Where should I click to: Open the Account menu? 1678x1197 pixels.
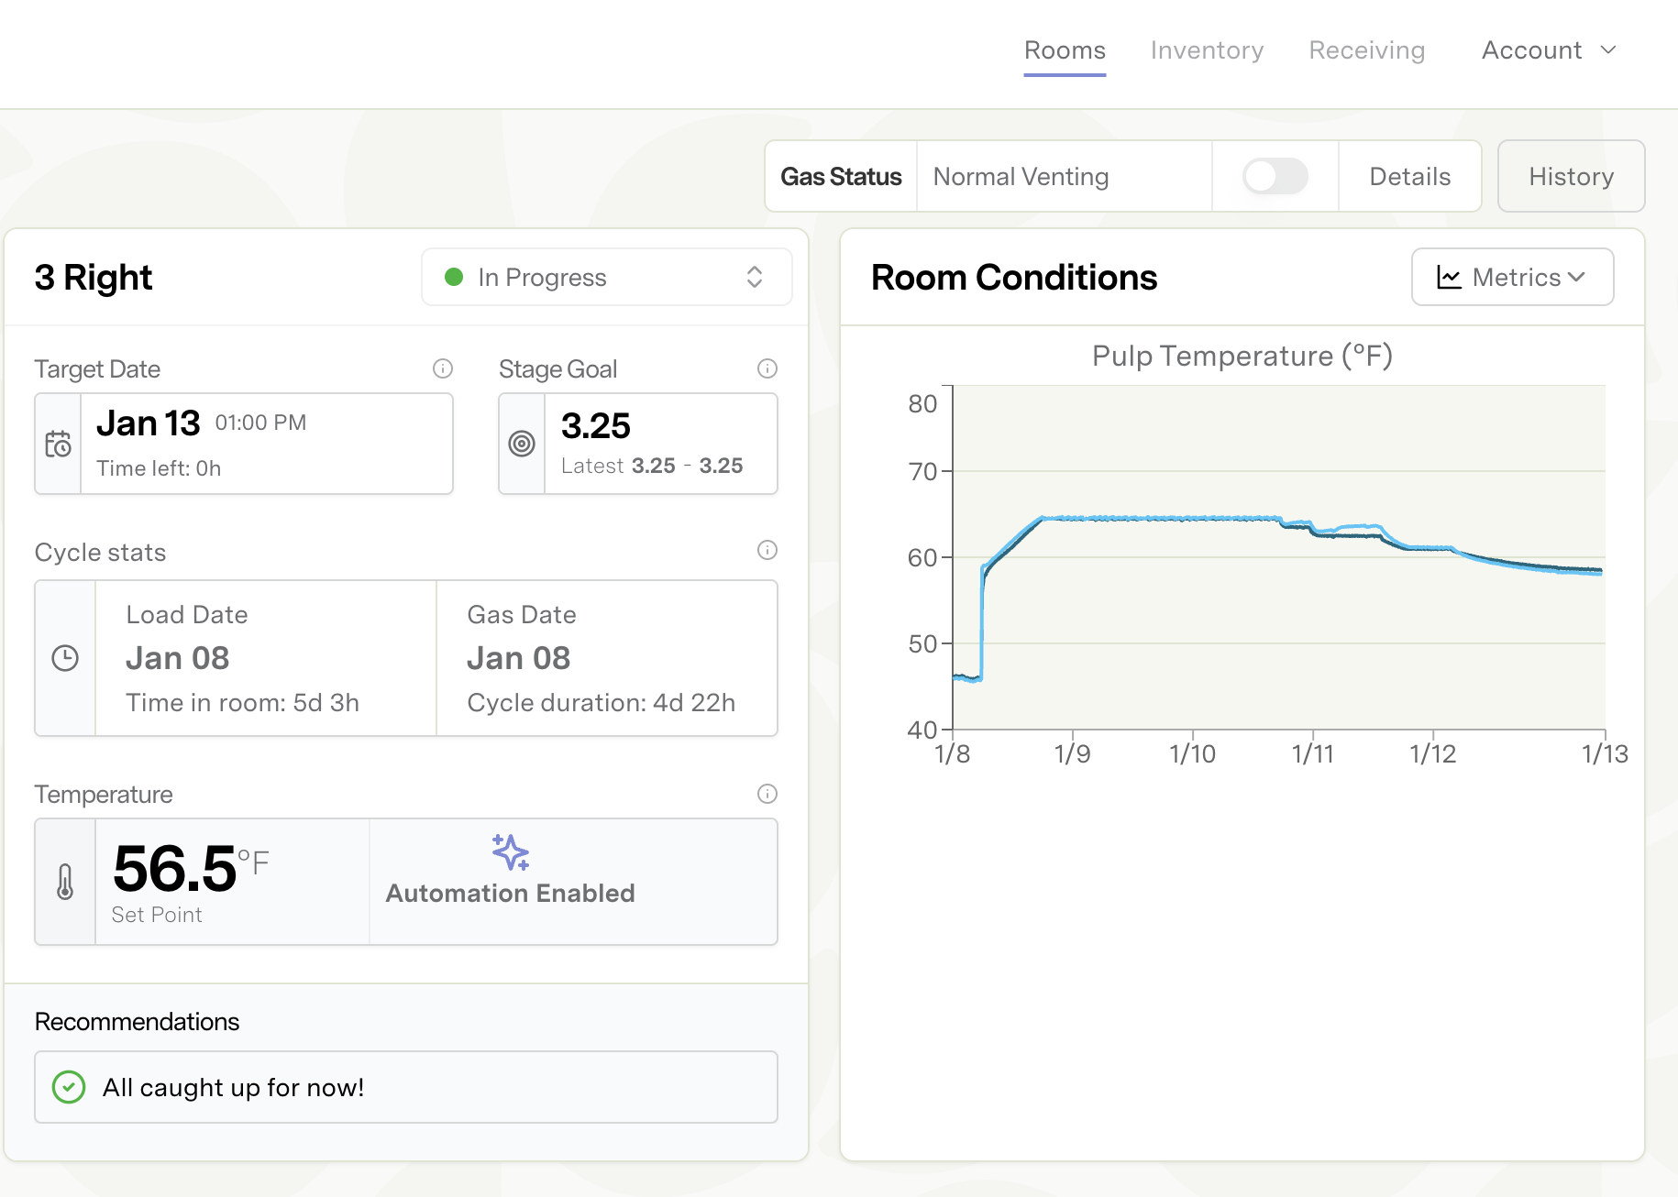pos(1549,50)
